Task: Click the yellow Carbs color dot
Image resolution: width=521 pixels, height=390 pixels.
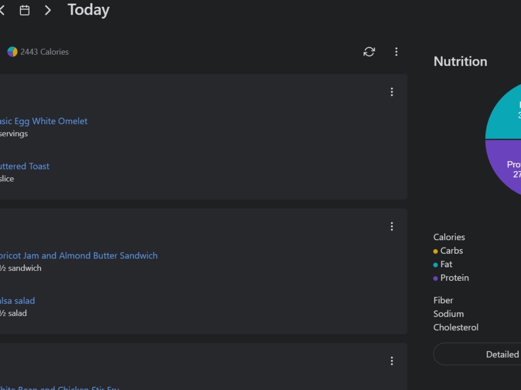Action: click(436, 251)
